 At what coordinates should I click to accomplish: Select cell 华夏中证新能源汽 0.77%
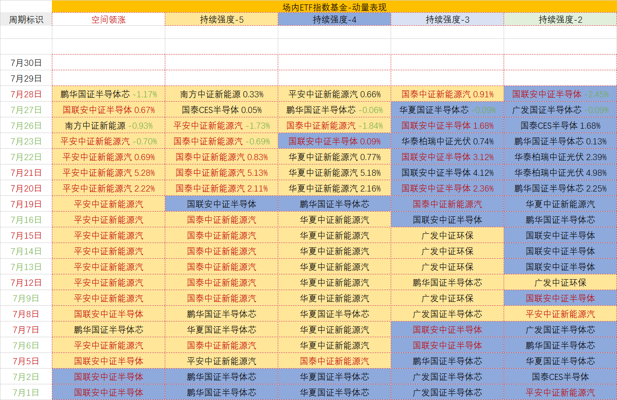click(x=334, y=157)
